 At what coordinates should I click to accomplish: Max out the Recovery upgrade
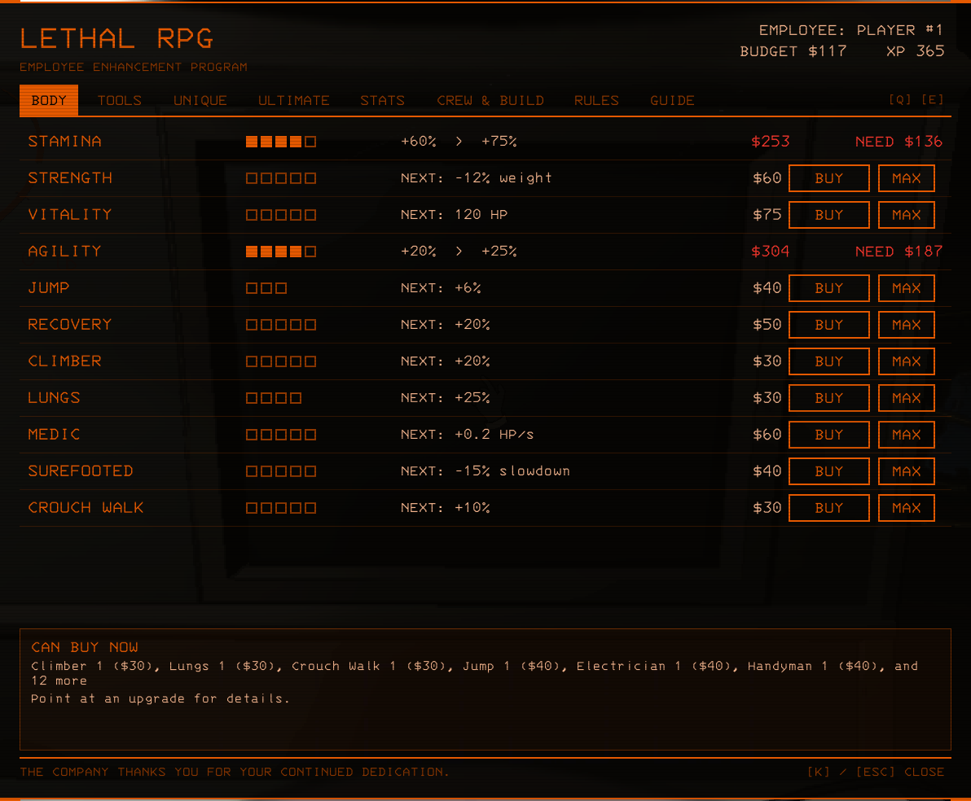(x=906, y=324)
